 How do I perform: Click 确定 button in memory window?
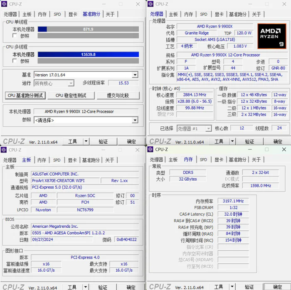(x=277, y=287)
